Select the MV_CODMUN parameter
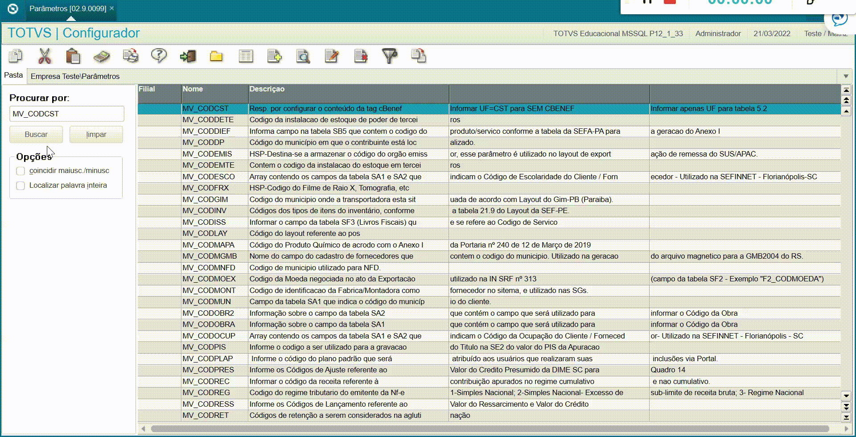Screen dimensions: 856x437 [x=489, y=302]
